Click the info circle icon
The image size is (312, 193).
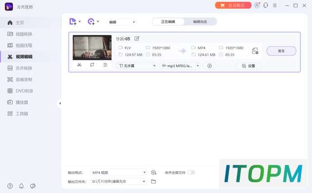click(x=210, y=66)
